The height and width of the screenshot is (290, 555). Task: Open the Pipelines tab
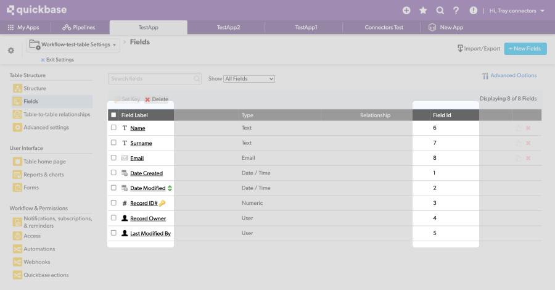coord(79,28)
